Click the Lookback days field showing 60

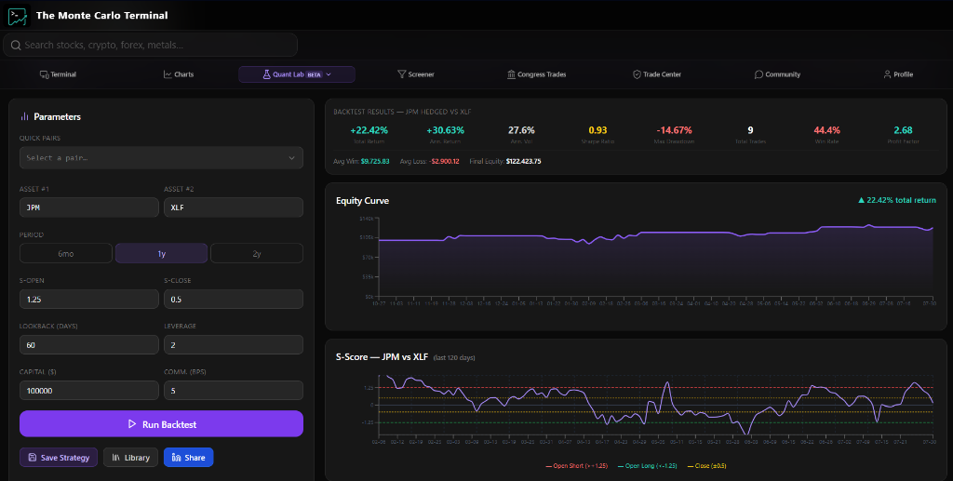(x=88, y=344)
